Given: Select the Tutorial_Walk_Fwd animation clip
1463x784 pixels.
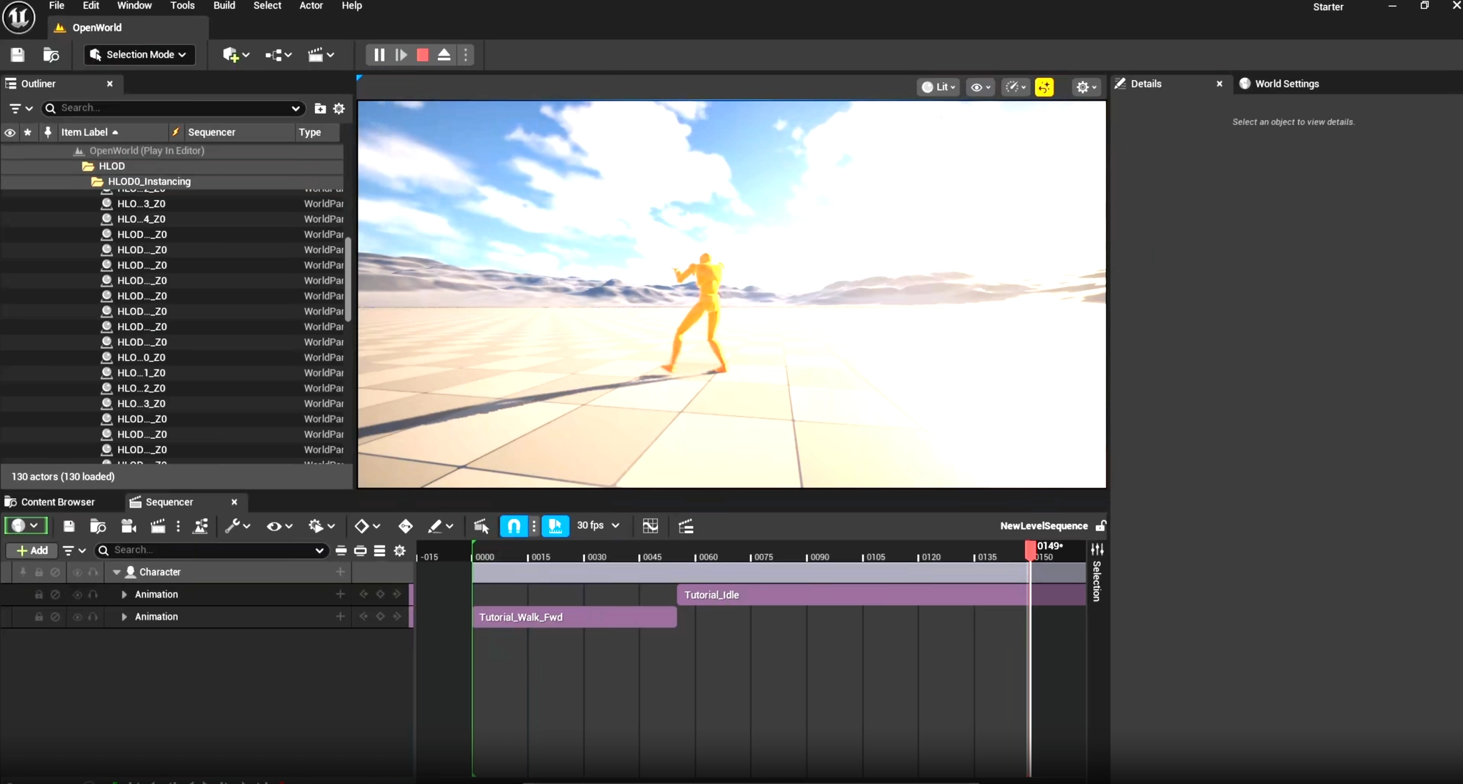Looking at the screenshot, I should pos(574,617).
